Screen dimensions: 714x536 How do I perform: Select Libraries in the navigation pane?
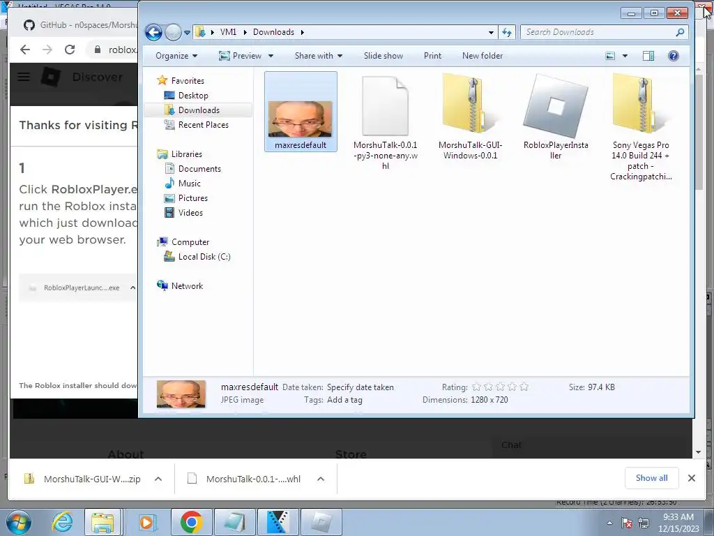coord(186,154)
